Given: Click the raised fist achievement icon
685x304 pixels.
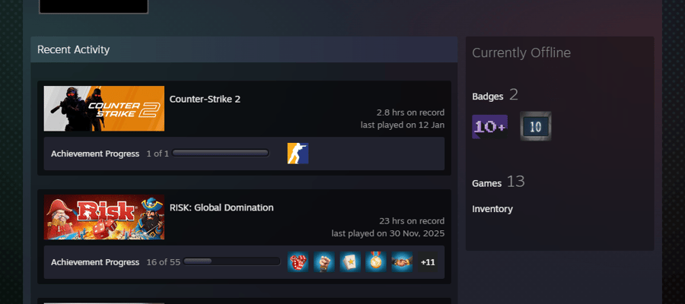Looking at the screenshot, I should [323, 261].
